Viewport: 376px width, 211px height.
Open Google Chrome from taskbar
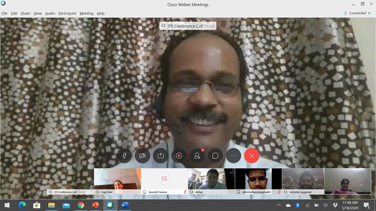(x=81, y=205)
